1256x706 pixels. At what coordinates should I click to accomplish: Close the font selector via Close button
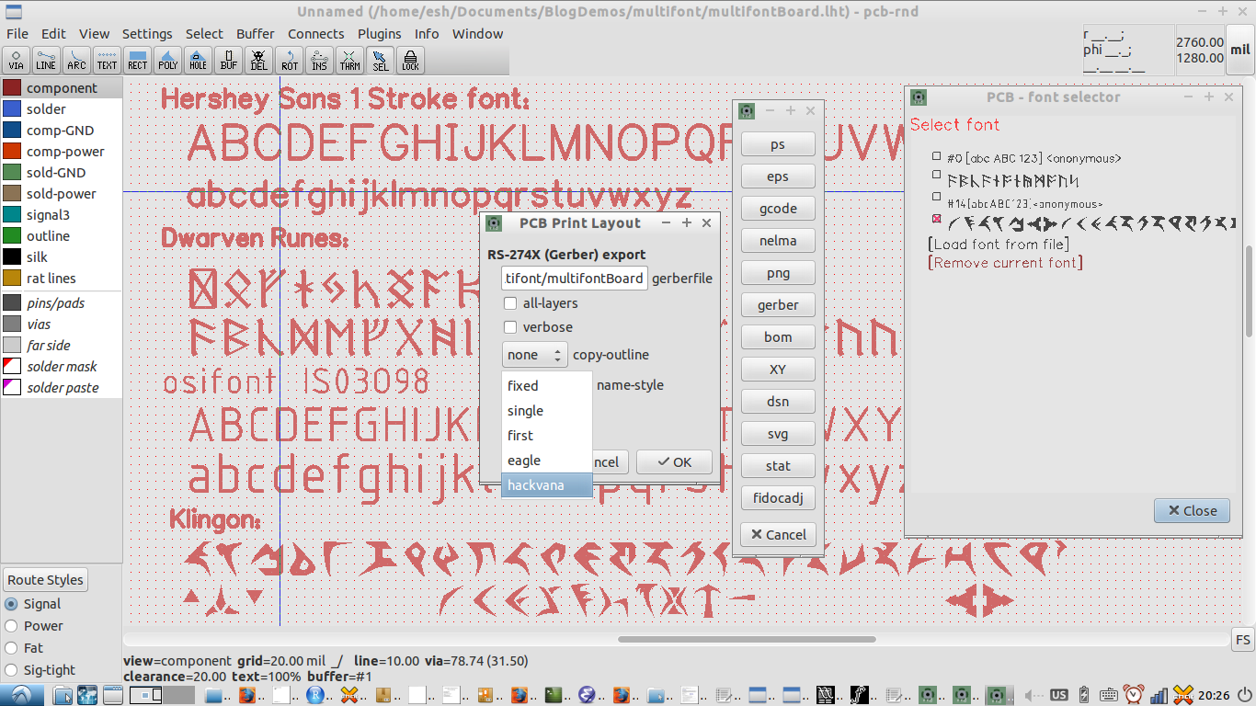point(1192,511)
